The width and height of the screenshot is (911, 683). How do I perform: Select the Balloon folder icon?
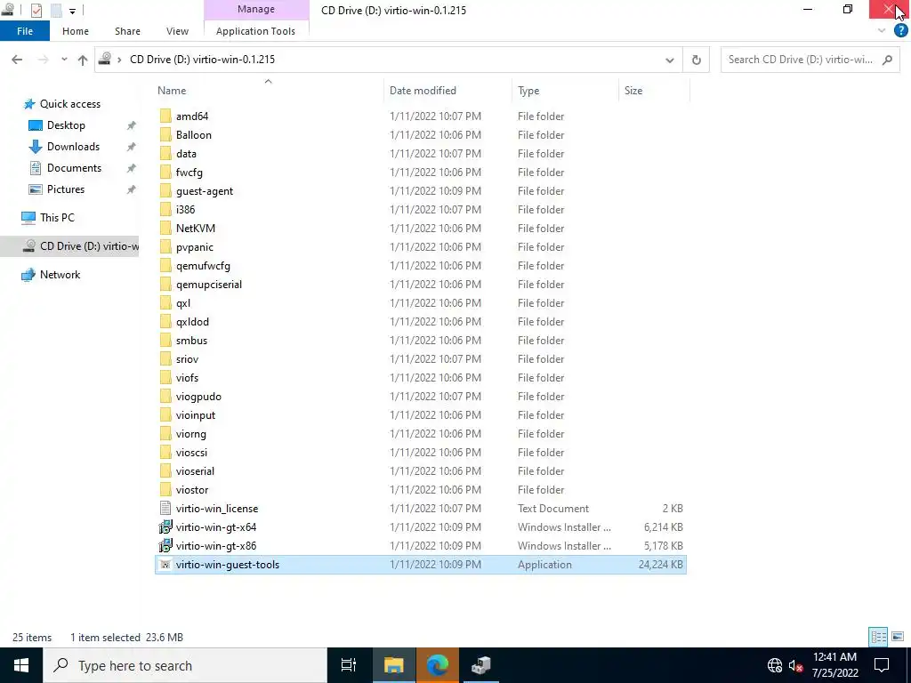click(x=165, y=135)
